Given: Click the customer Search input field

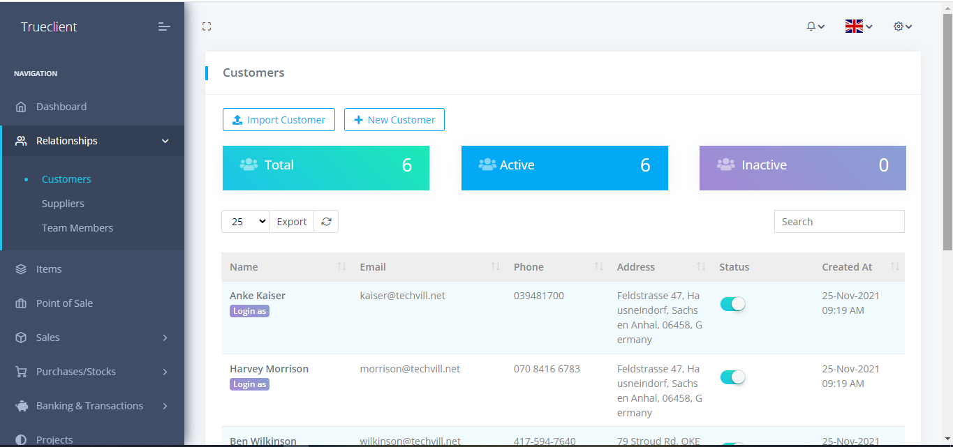Looking at the screenshot, I should [x=839, y=222].
